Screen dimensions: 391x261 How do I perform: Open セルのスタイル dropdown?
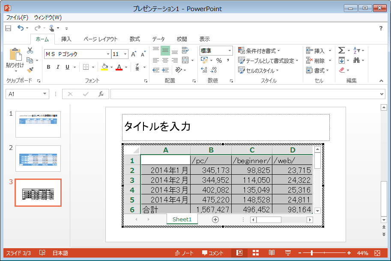[258, 70]
